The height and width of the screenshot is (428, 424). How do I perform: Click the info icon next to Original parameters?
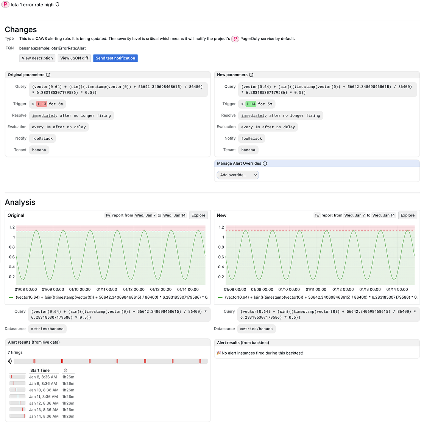[48, 75]
